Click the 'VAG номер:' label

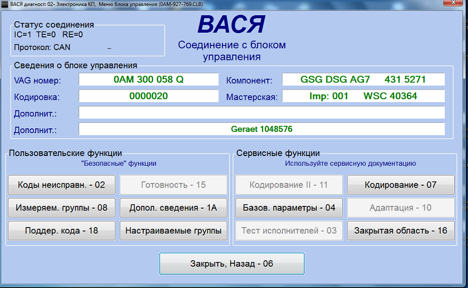click(x=37, y=80)
